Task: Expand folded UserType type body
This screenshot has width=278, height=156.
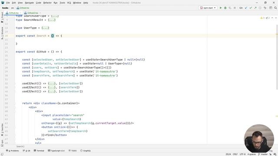Action: (x=45, y=28)
